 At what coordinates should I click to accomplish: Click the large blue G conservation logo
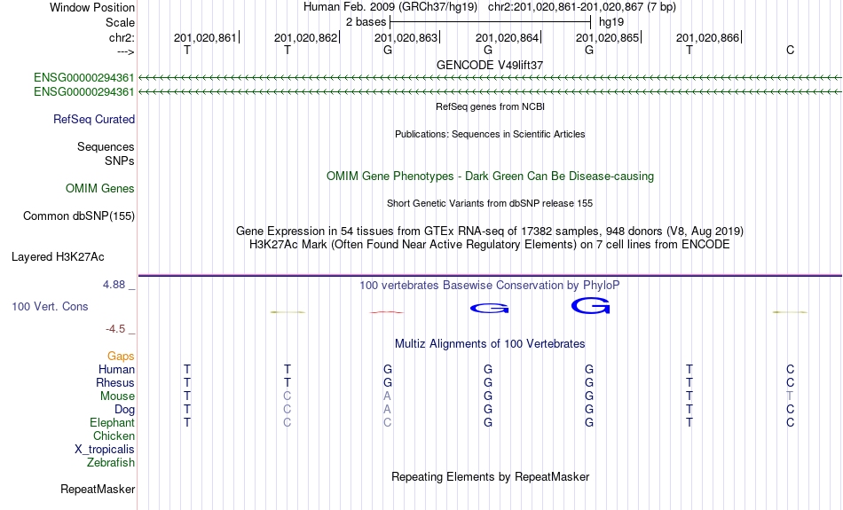click(590, 306)
